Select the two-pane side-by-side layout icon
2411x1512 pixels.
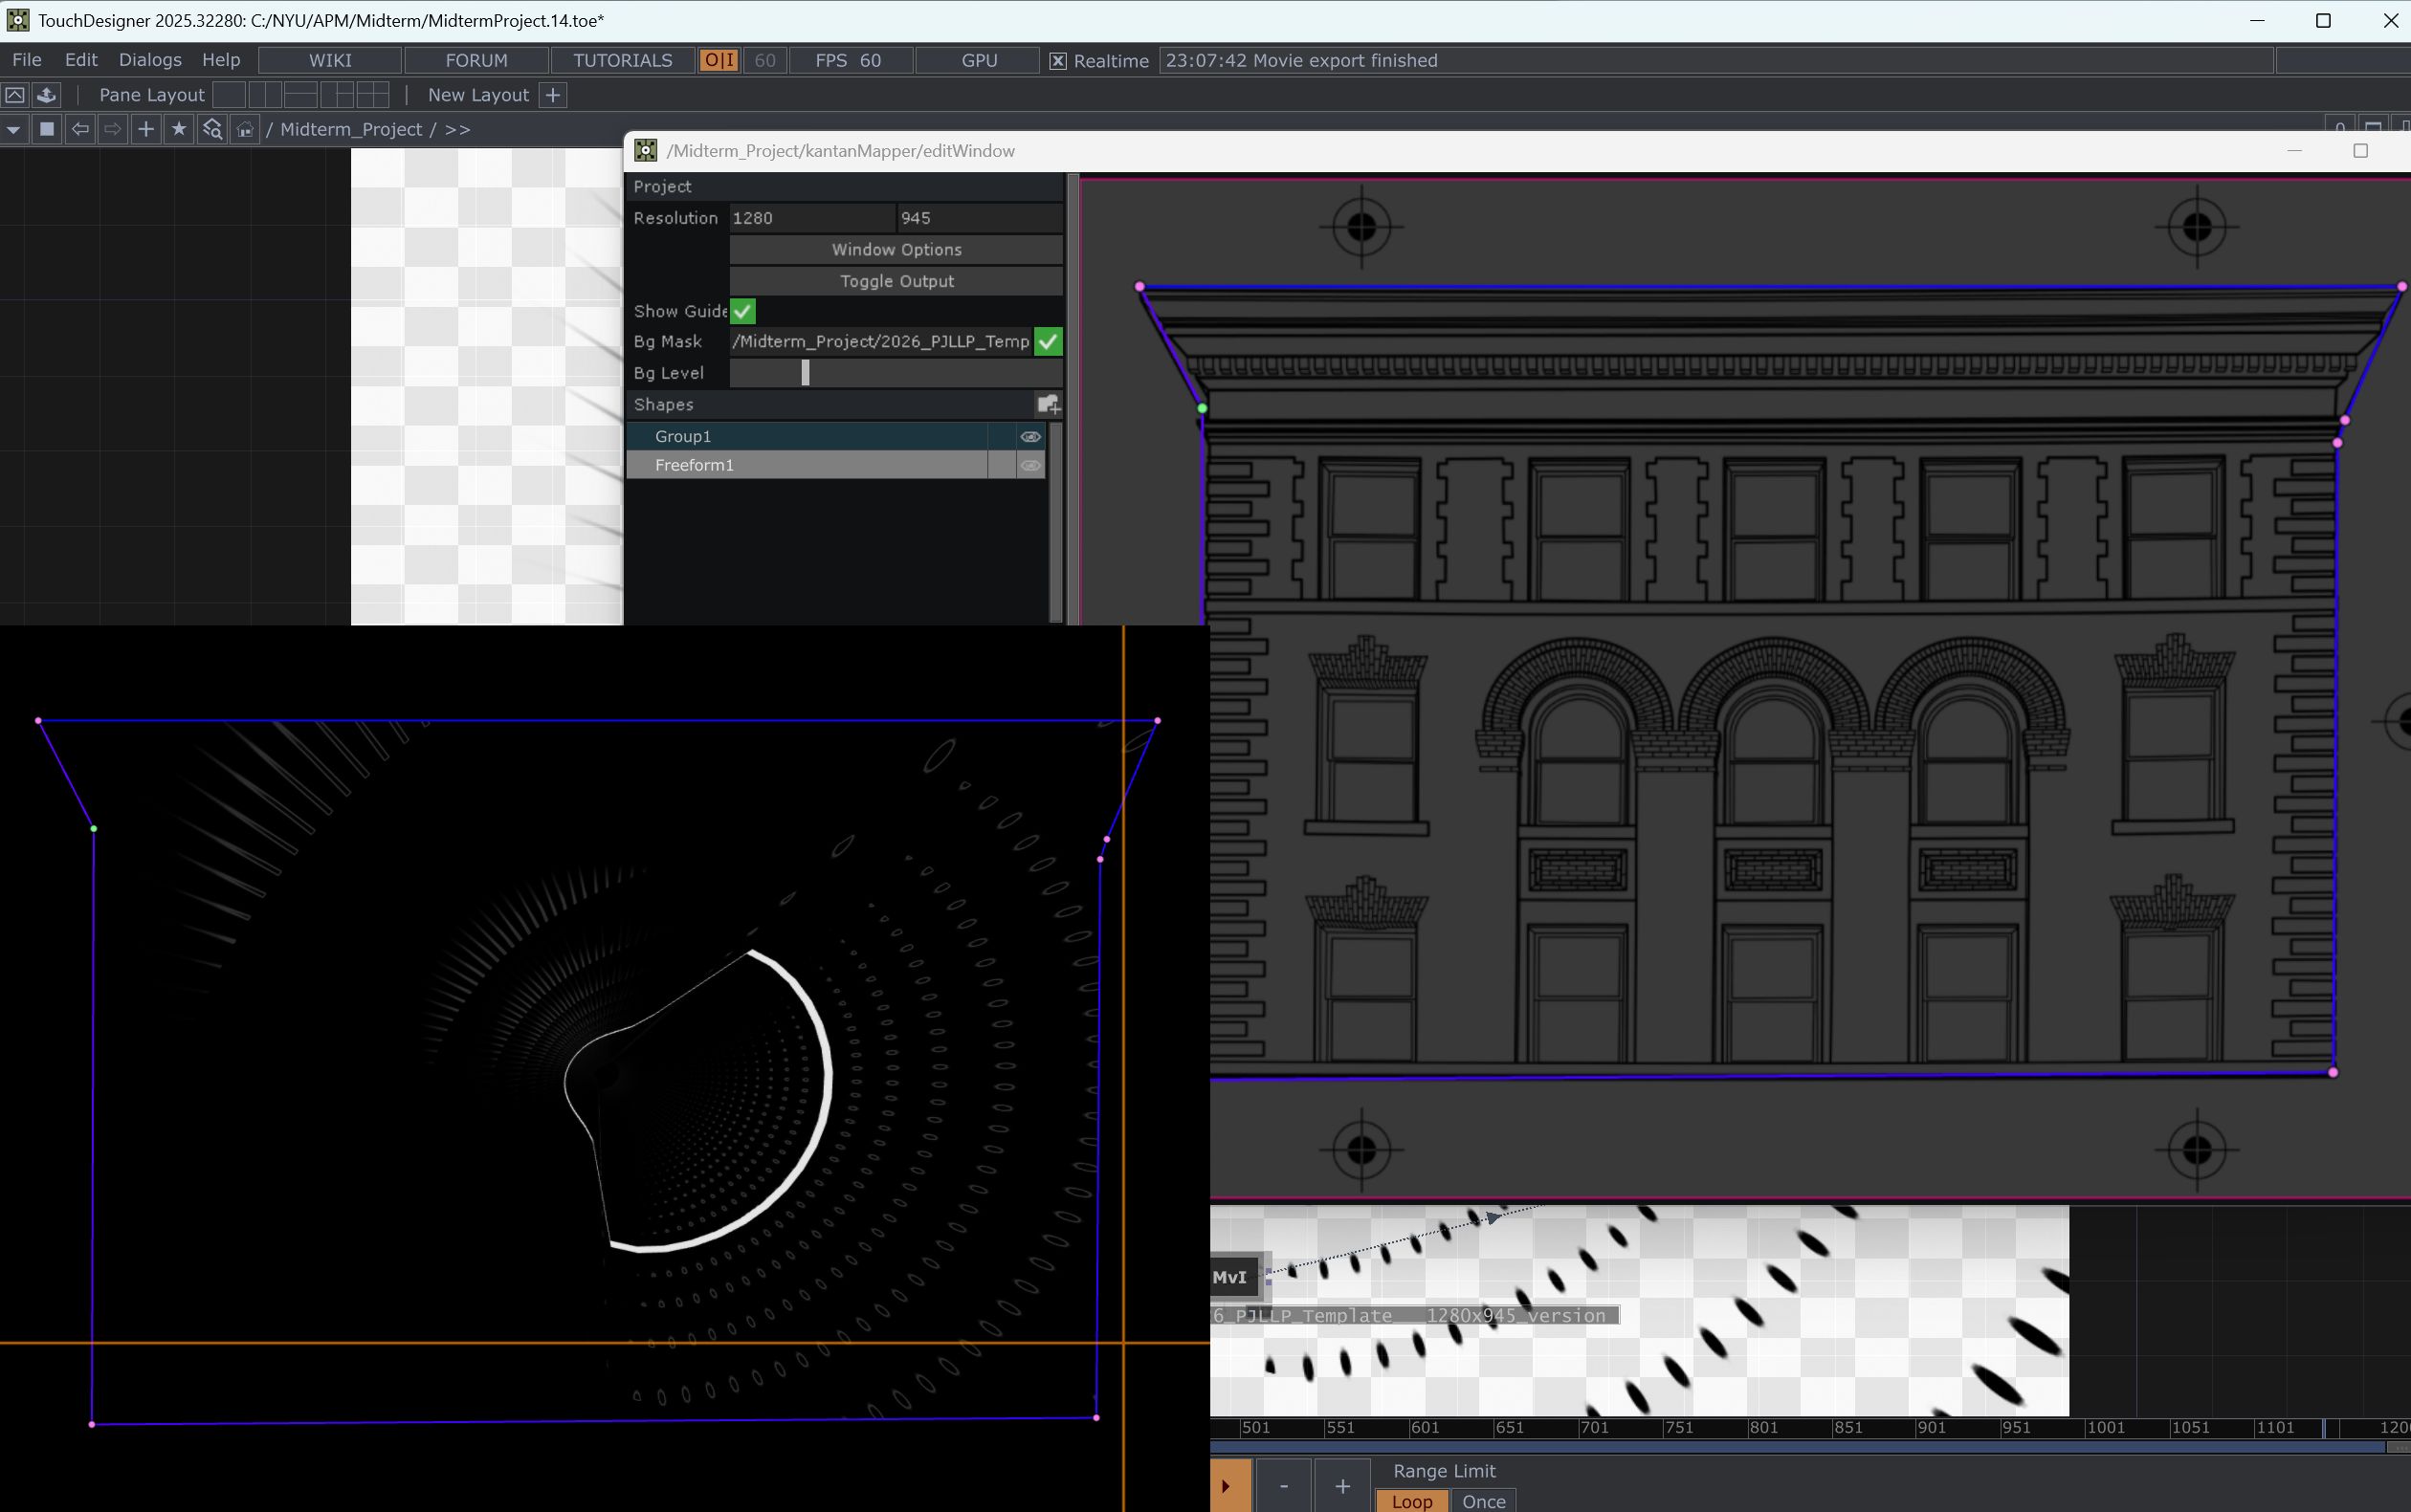pyautogui.click(x=264, y=95)
